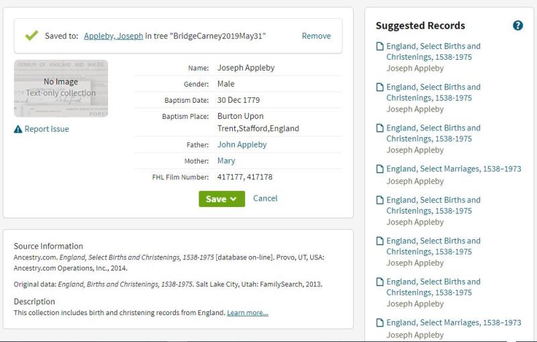Click the Baptism Date value 30 Dec 1779
Screen dimensions: 537x342
point(238,100)
